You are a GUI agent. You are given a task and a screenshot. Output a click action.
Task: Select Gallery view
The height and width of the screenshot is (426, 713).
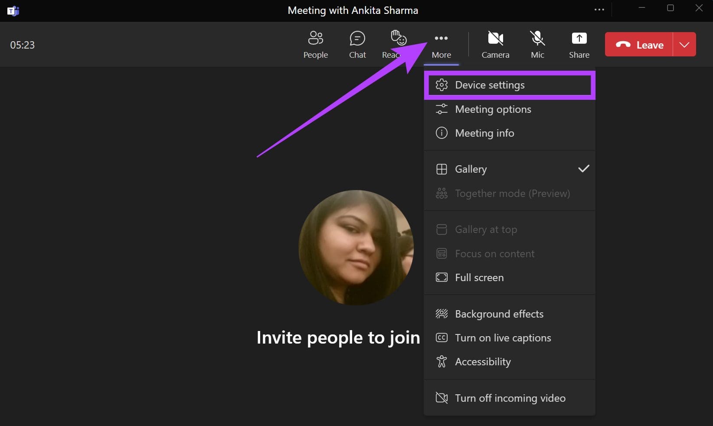(x=510, y=169)
